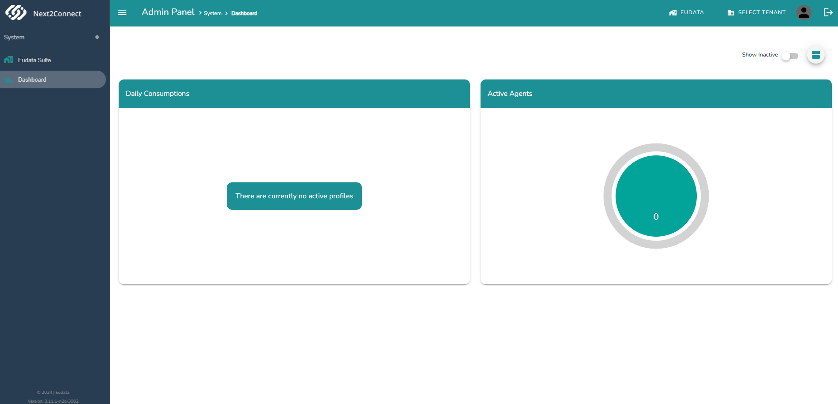Click the Select Tenant building icon
This screenshot has height=404, width=838.
(x=731, y=12)
